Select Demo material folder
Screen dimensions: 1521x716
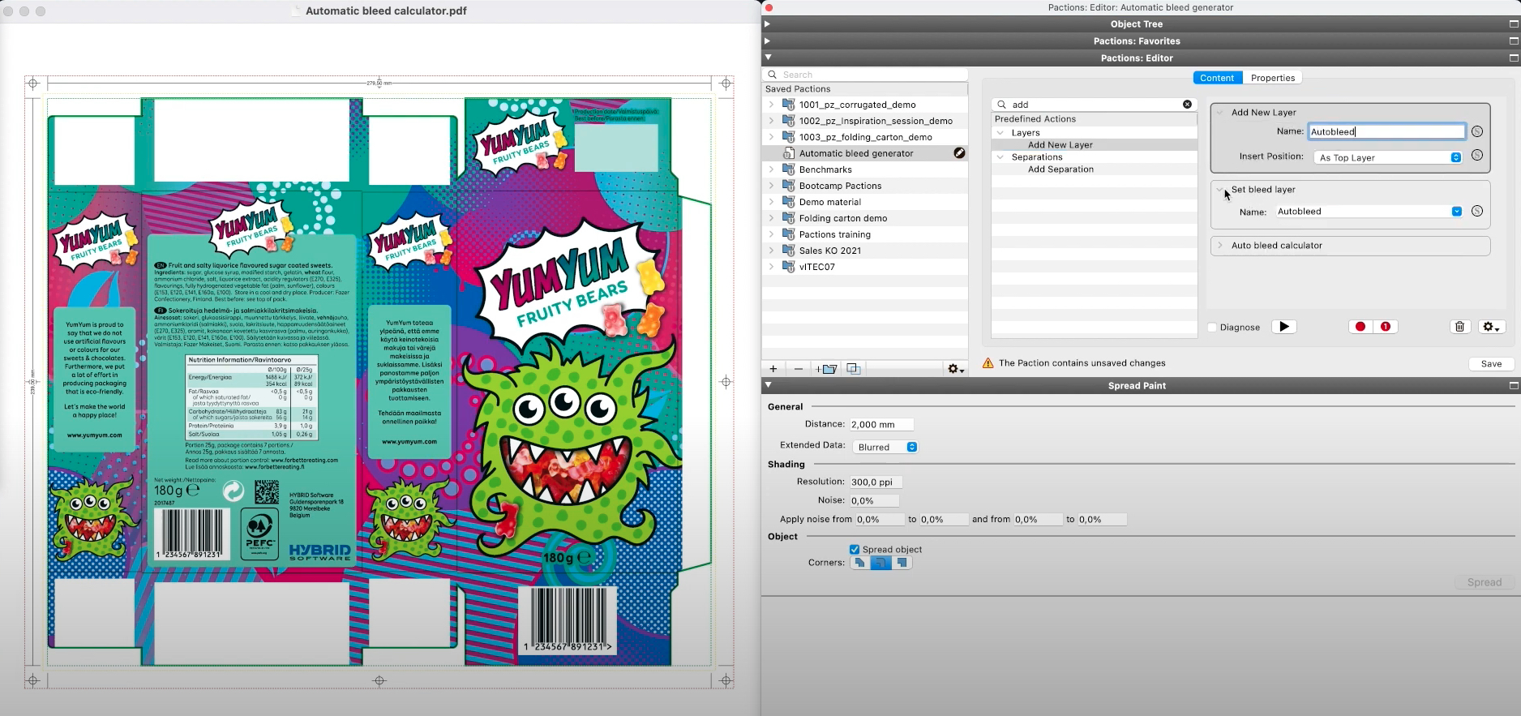[829, 202]
